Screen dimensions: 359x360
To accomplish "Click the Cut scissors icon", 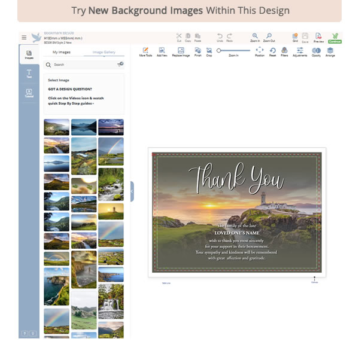I will (x=179, y=36).
